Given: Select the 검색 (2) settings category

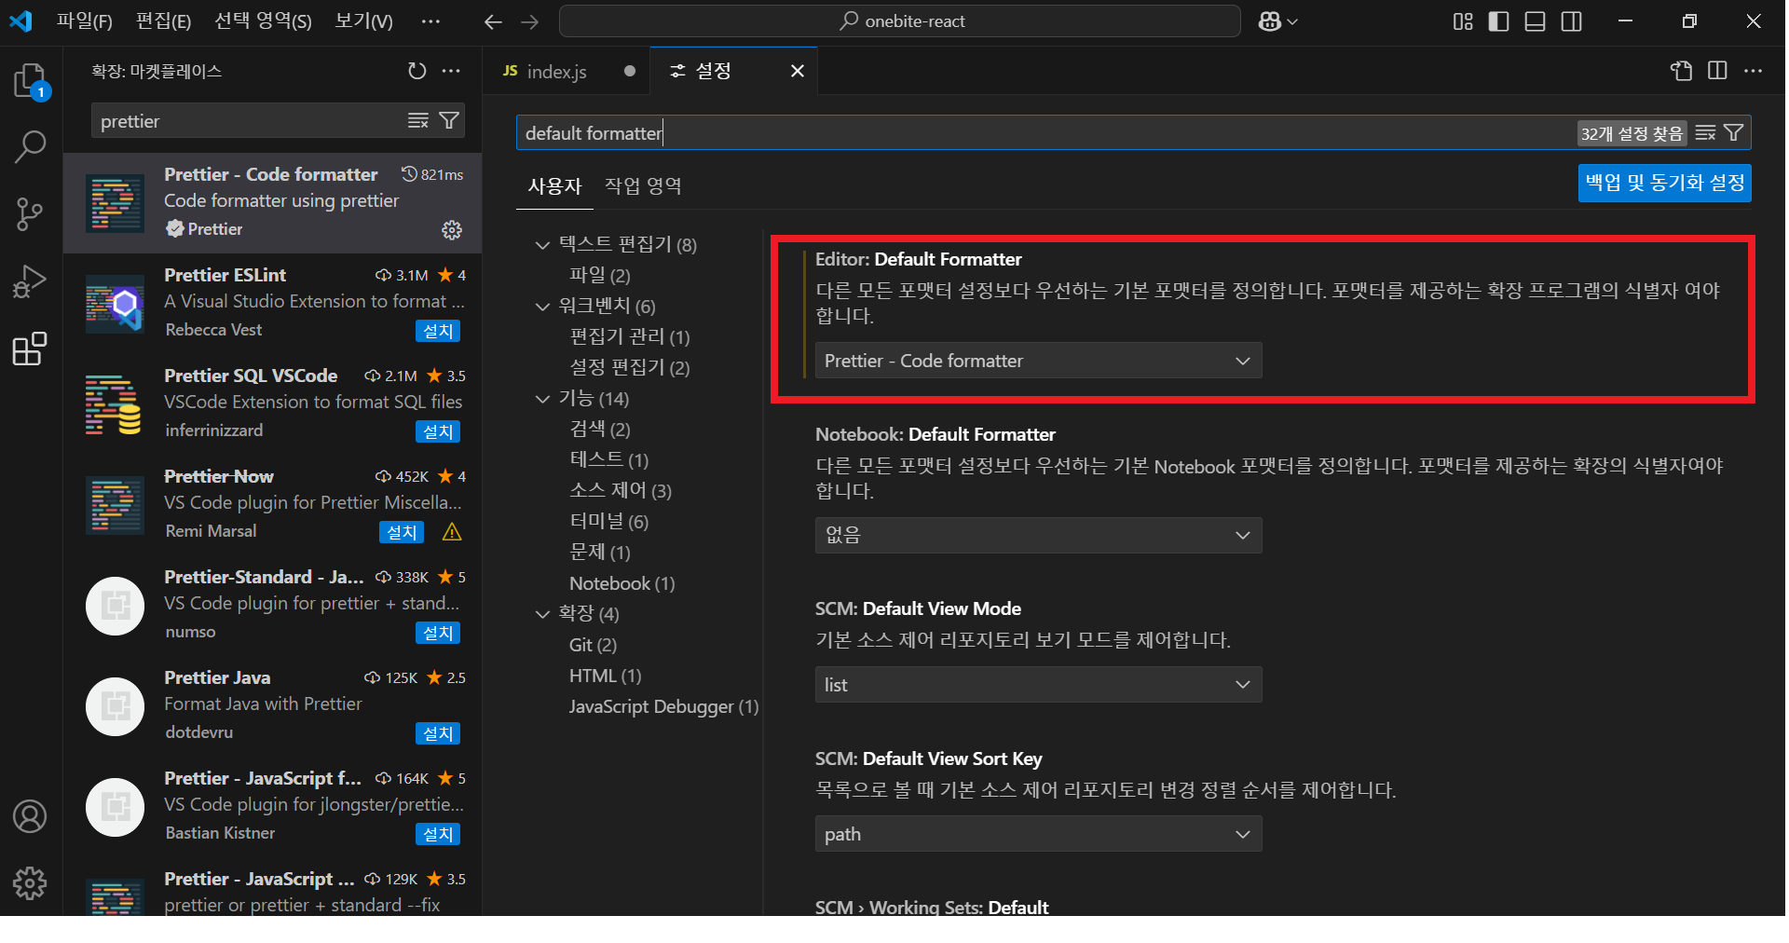Looking at the screenshot, I should tap(600, 430).
